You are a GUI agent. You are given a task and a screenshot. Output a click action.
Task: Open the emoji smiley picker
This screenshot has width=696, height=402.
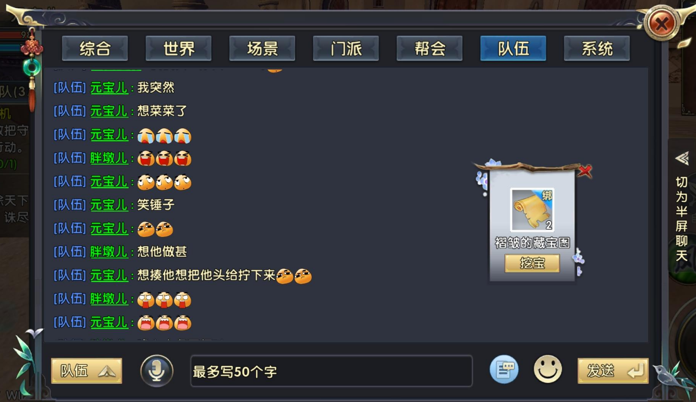point(548,370)
